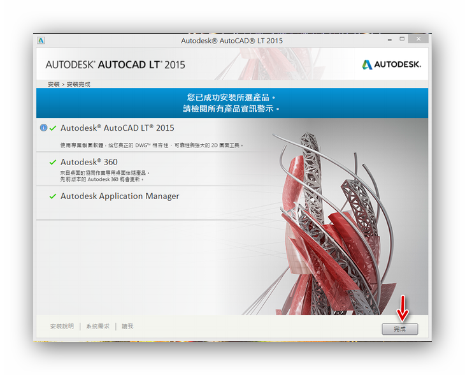Click the window title Autodesk® AutoCAD® LT 2015
Screen dimensions: 465x375
(232, 41)
